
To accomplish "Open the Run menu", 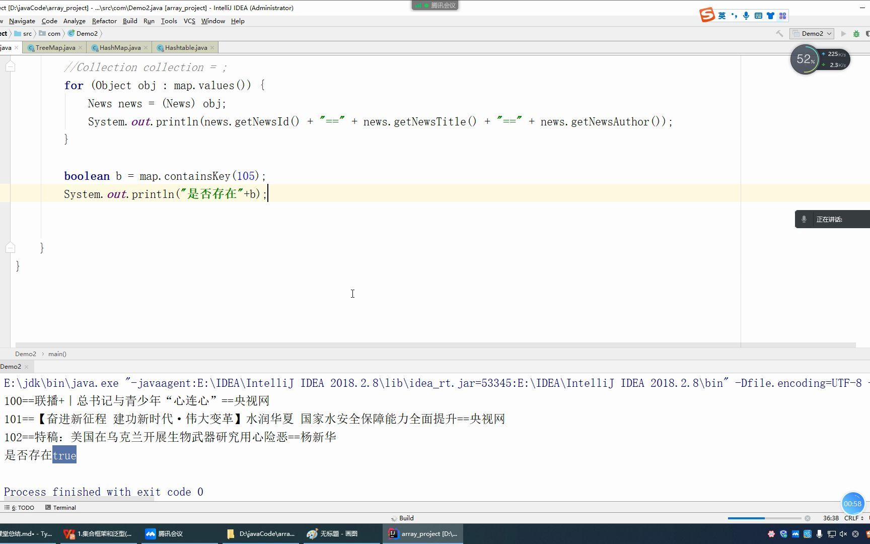I will pos(149,21).
